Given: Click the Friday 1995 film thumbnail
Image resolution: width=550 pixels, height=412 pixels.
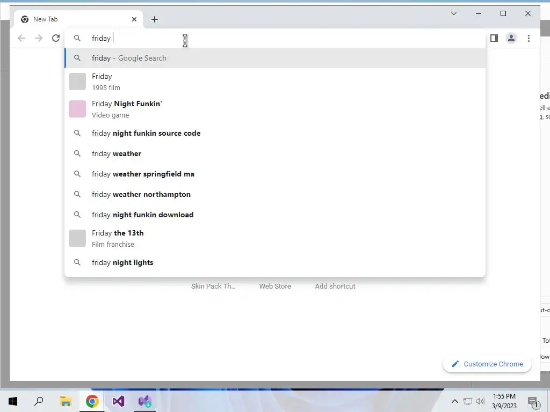Looking at the screenshot, I should pos(77,82).
